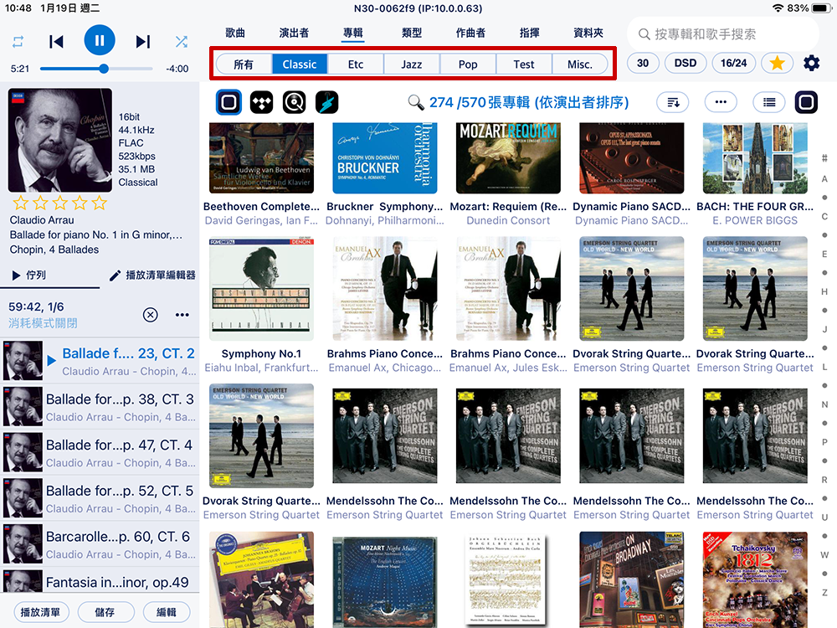Select the Pop genre filter
The image size is (837, 628).
[x=468, y=64]
